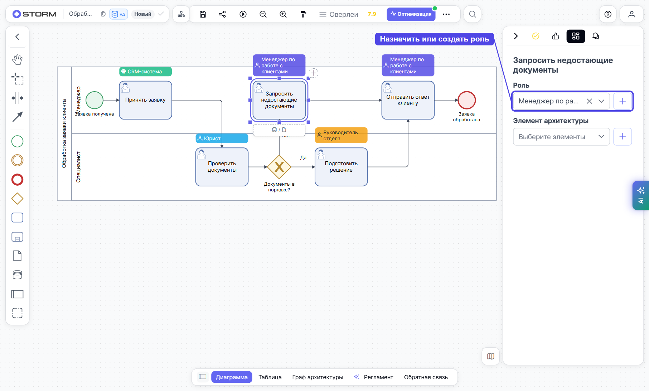The height and width of the screenshot is (391, 649).
Task: Select the hand pan tool
Action: point(17,60)
